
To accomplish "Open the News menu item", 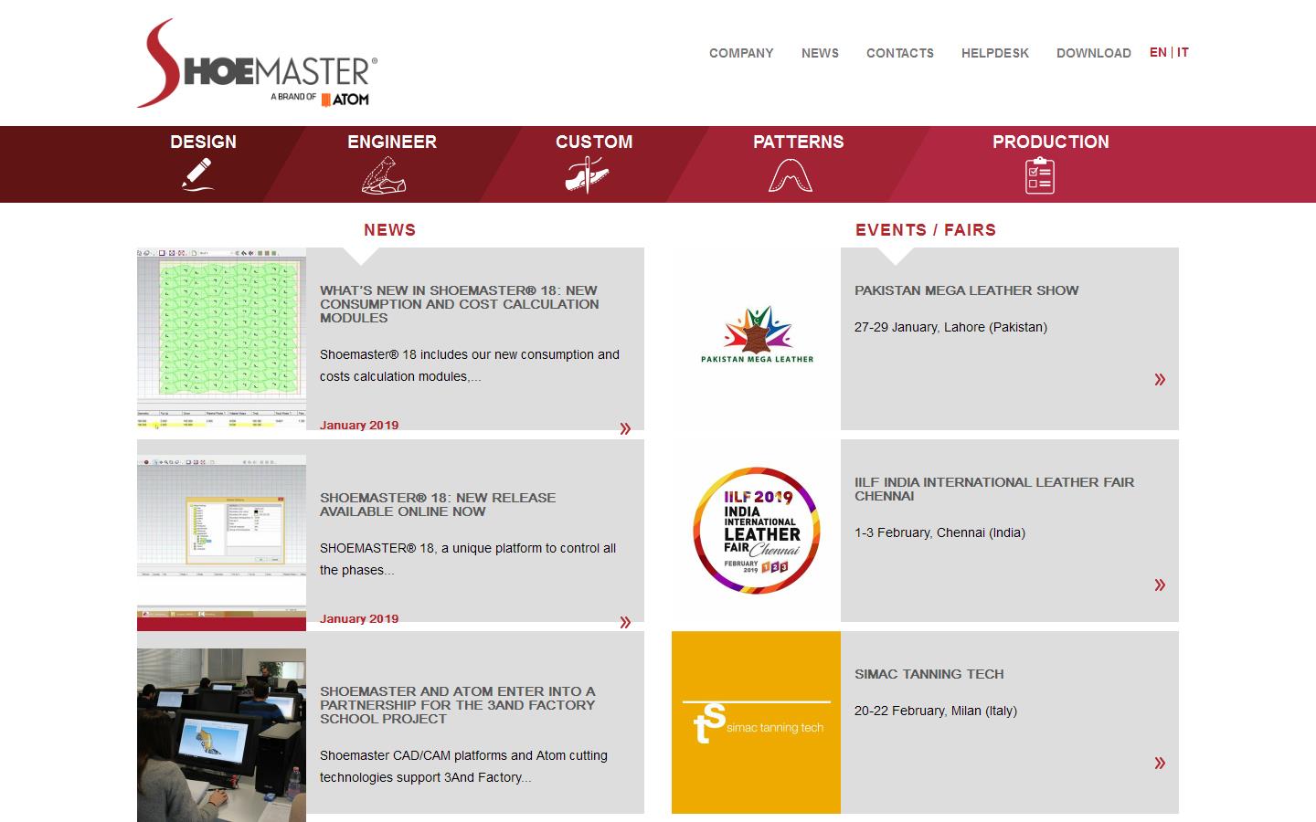I will pyautogui.click(x=820, y=53).
